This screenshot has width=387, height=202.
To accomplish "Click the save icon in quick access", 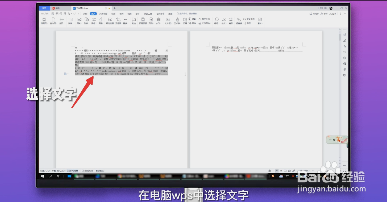I will pyautogui.click(x=53, y=14).
